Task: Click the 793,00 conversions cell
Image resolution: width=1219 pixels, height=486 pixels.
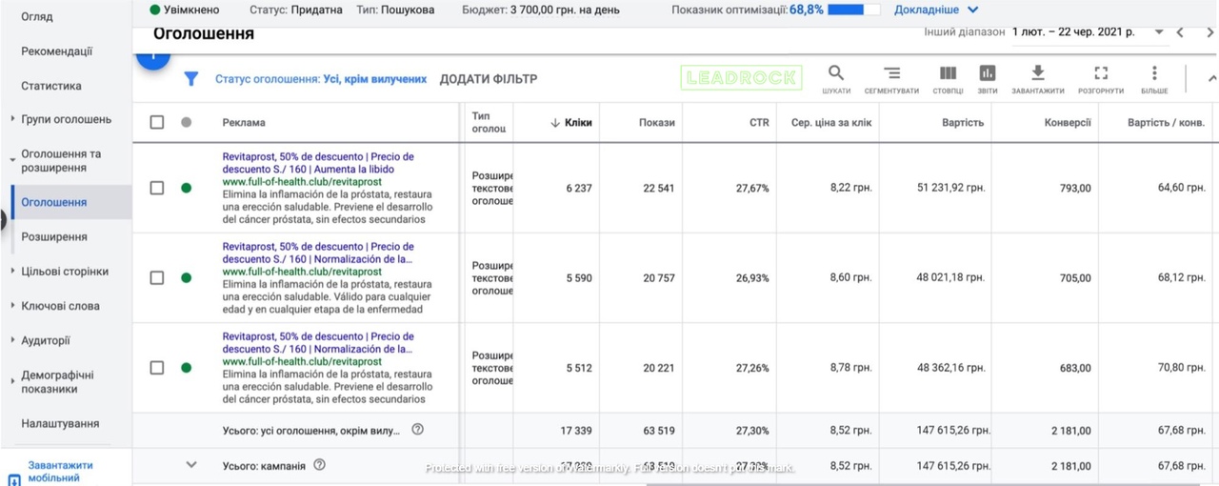Action: coord(1075,188)
